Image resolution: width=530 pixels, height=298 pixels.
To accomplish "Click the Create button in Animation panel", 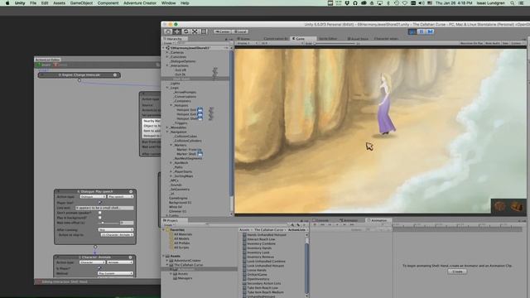I will (x=457, y=272).
